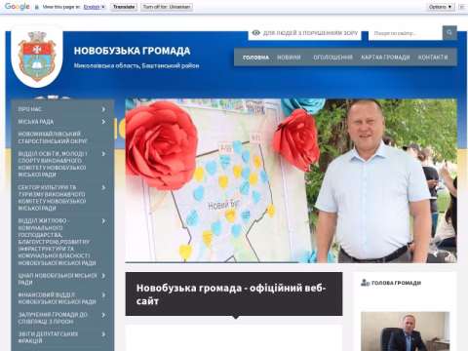Expand the ФІНАНСОВИЙ ВІДДІЛ chevron

coord(103,295)
